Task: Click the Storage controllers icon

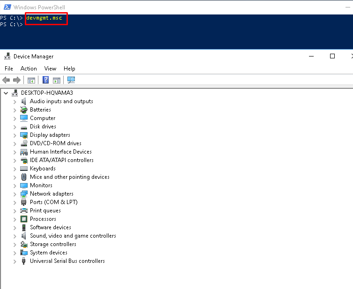Action: 23,244
